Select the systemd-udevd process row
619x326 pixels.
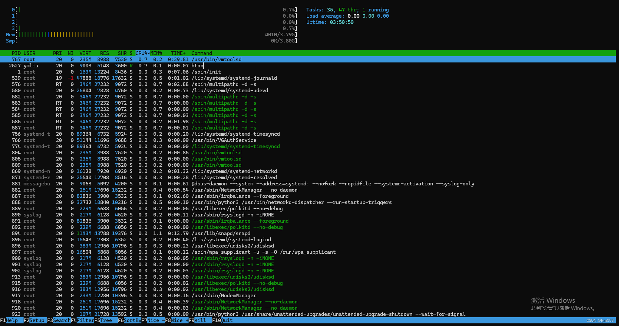tap(308, 91)
